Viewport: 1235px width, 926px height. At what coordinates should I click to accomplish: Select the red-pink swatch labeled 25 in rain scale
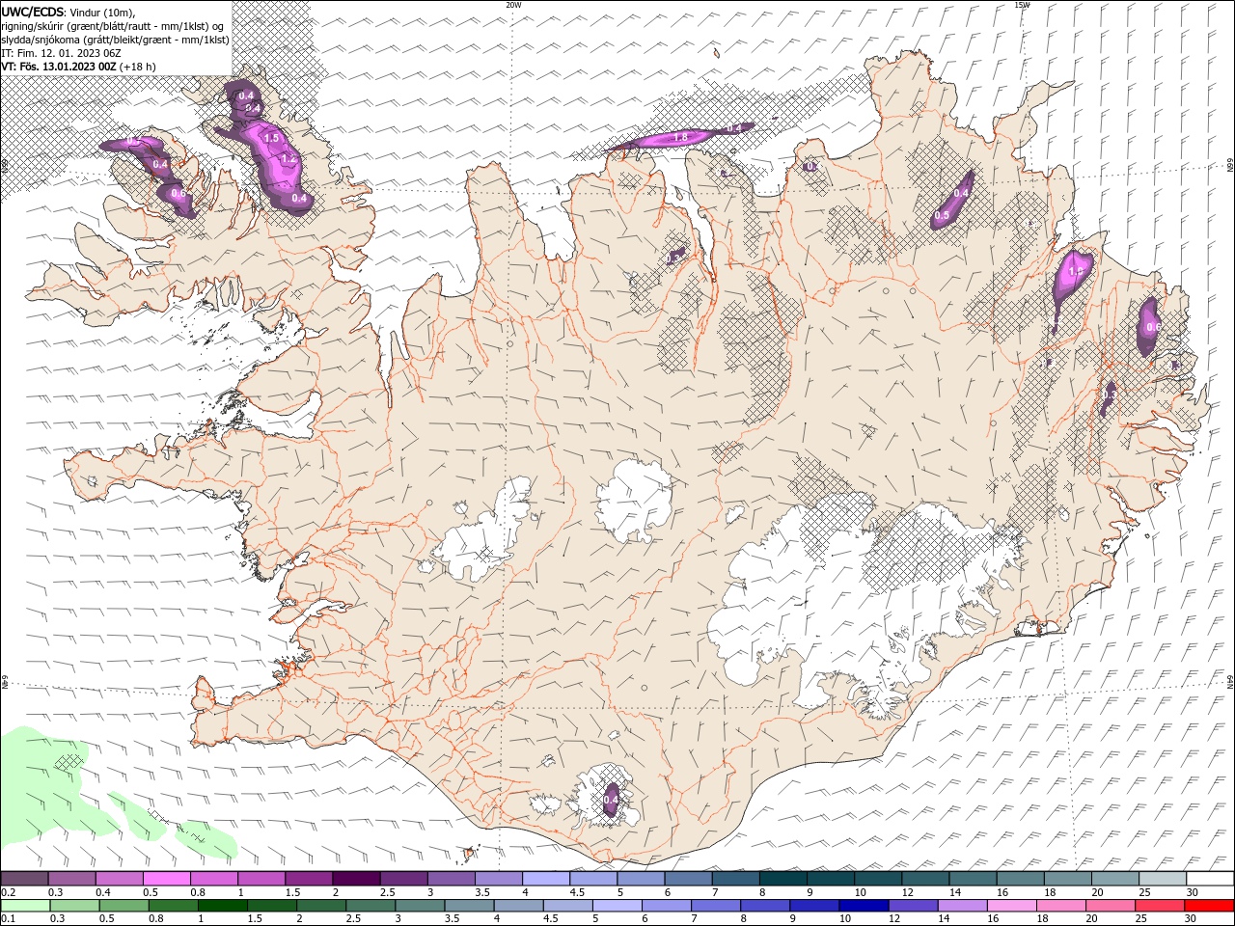pyautogui.click(x=1161, y=906)
